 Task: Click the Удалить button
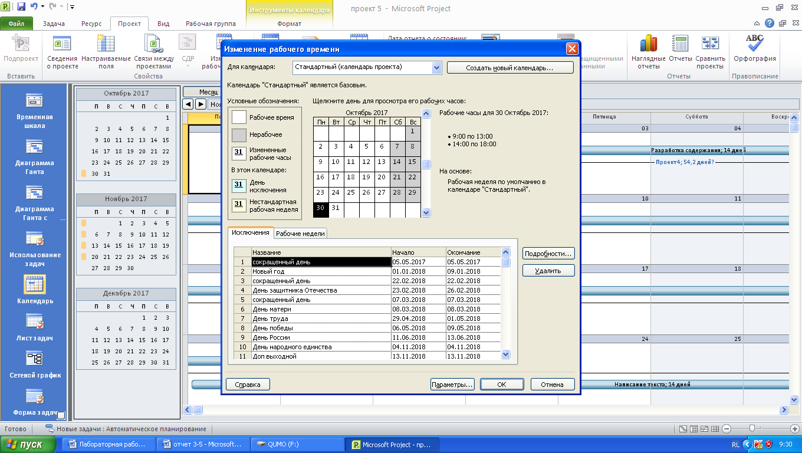[x=548, y=271]
